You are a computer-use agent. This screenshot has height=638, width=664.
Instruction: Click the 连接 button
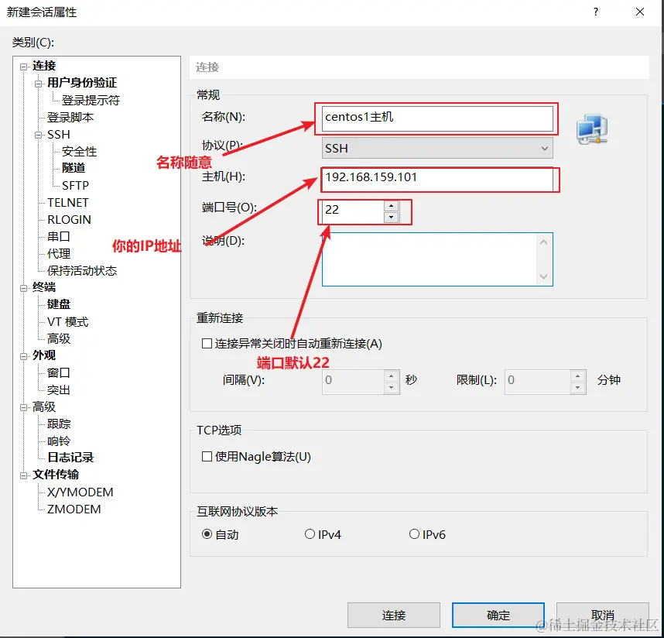394,615
